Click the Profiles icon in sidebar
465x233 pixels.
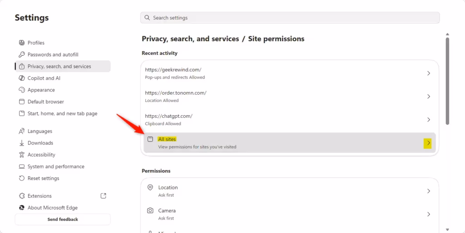click(x=22, y=43)
